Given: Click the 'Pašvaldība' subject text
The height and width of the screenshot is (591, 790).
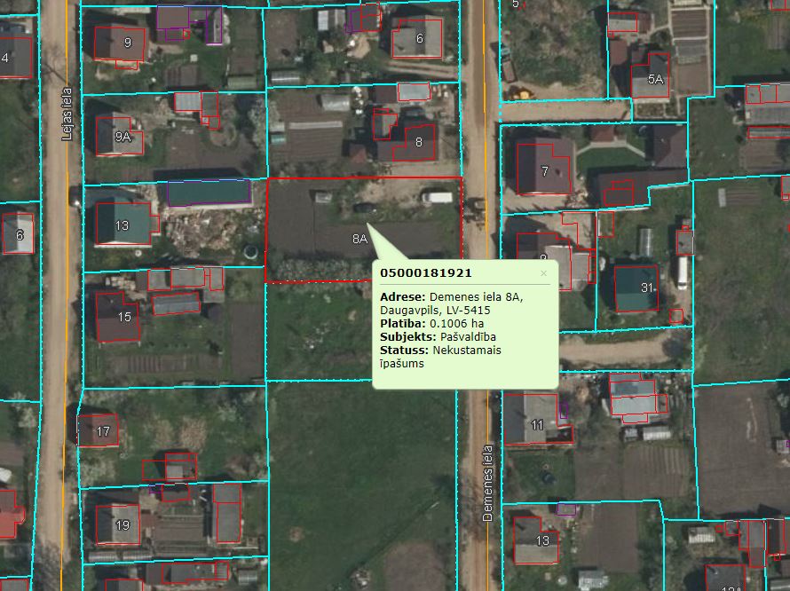Looking at the screenshot, I should [x=468, y=336].
